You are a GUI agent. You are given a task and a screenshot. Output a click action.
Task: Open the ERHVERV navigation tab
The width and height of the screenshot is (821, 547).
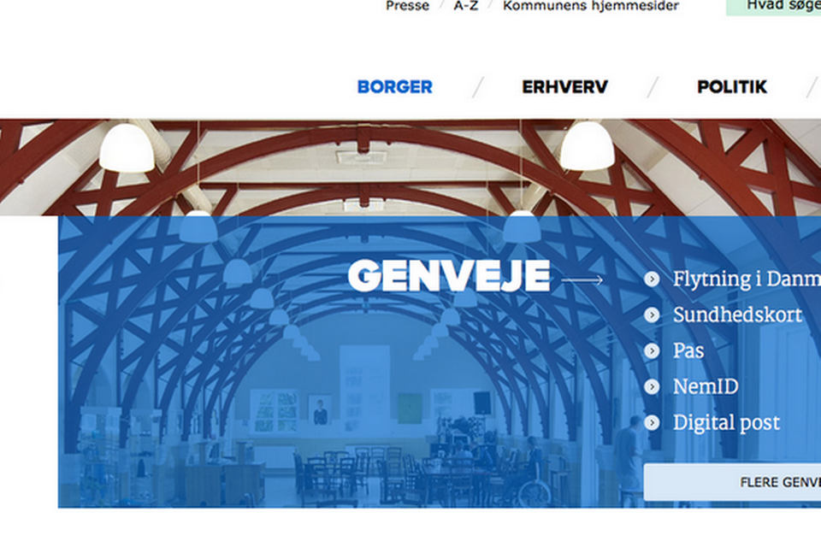point(565,86)
